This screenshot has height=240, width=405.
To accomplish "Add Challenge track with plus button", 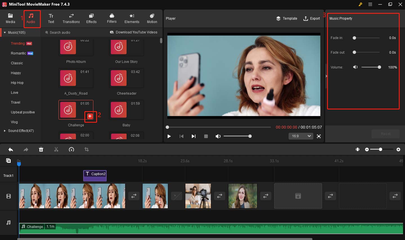I will (x=90, y=116).
